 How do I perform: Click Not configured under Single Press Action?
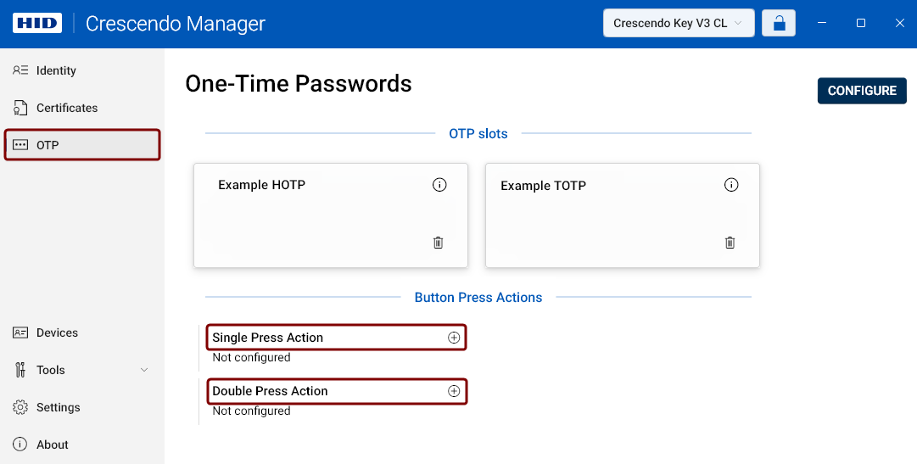tap(251, 357)
